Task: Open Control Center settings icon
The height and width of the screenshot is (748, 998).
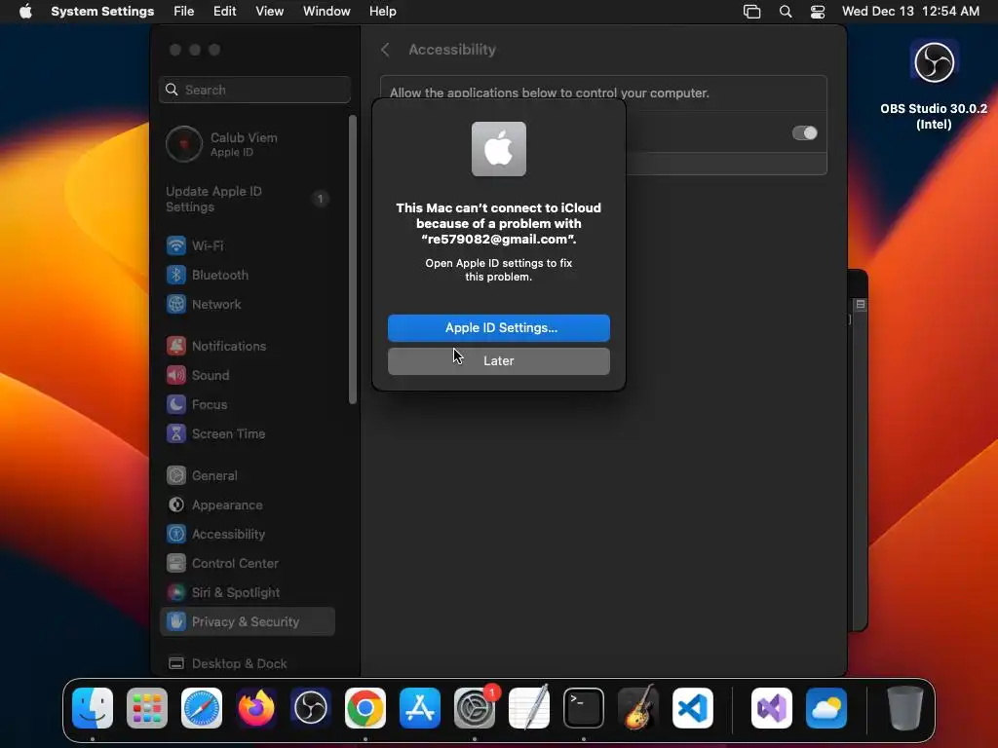Action: pyautogui.click(x=176, y=564)
